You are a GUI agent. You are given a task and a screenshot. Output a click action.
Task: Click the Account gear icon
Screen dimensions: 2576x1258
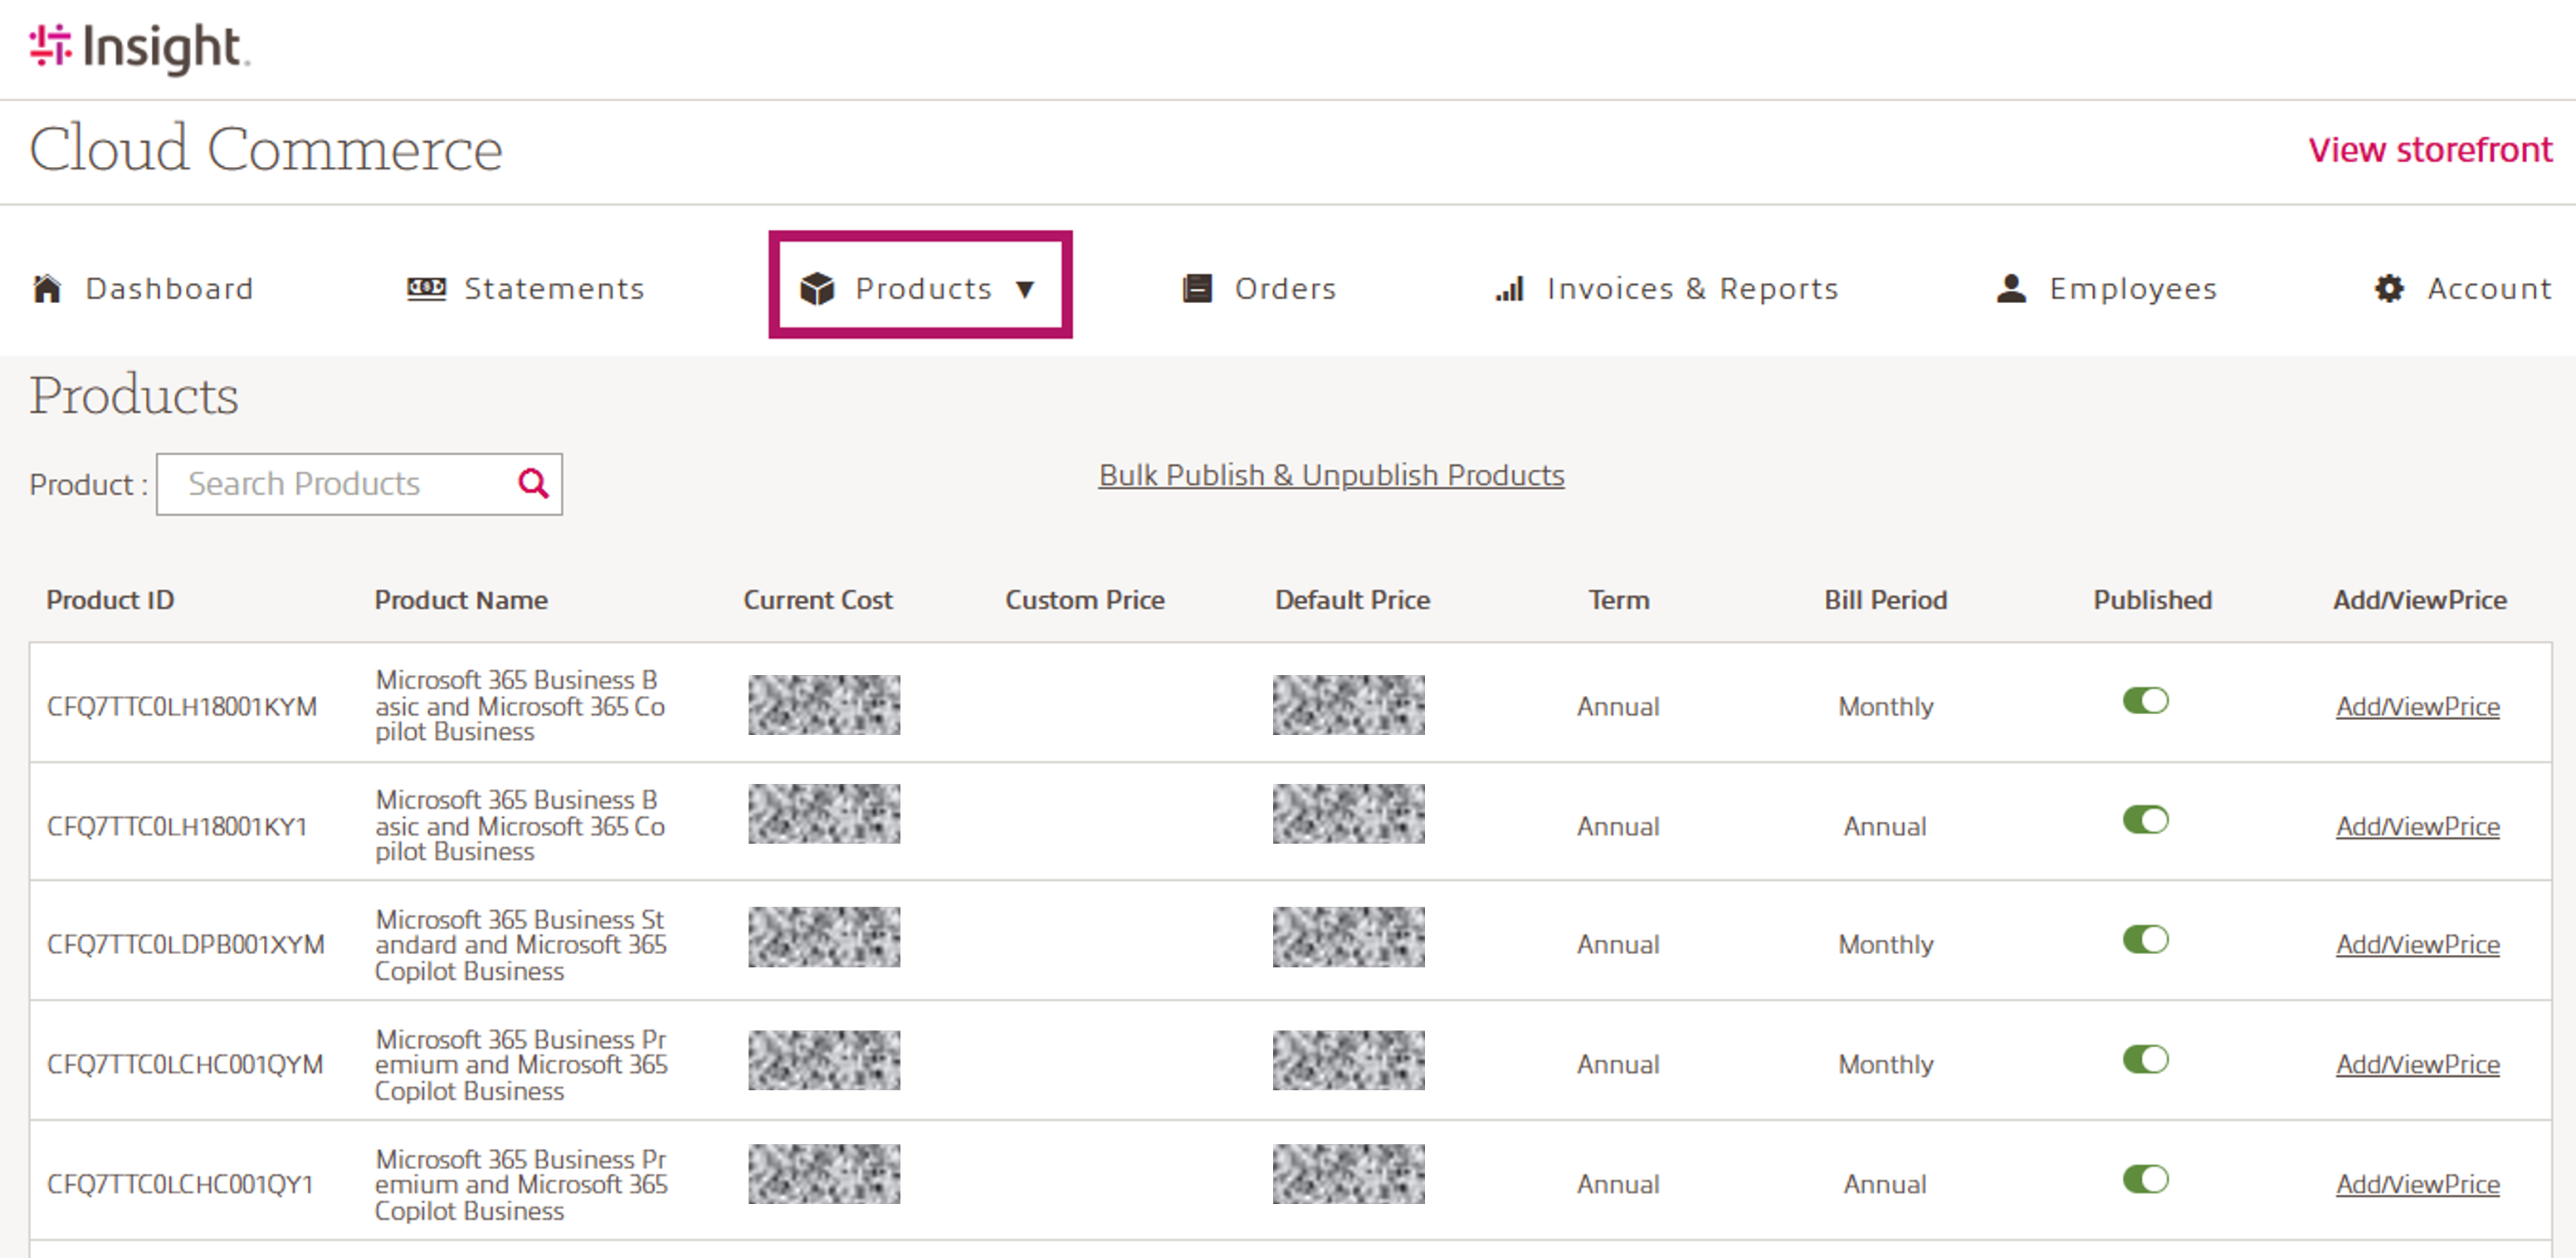click(2389, 289)
